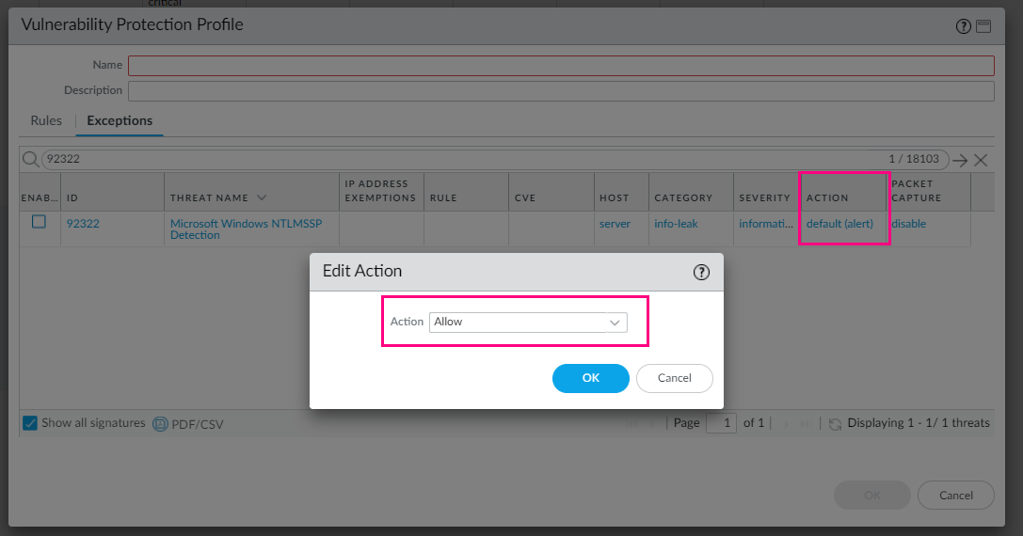Enable exception for threat 92322
Screen dimensions: 1023x536
40,222
